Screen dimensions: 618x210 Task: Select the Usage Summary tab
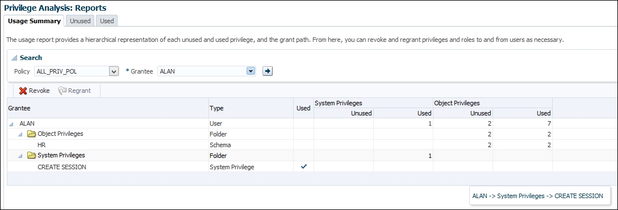click(x=34, y=21)
